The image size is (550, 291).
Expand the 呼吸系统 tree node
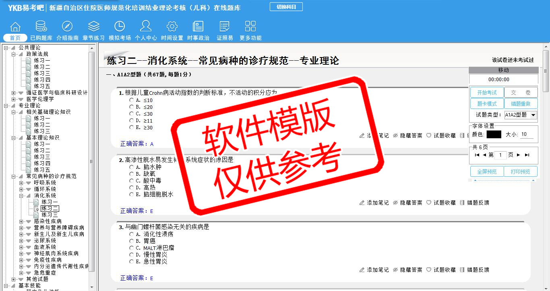coord(21,183)
